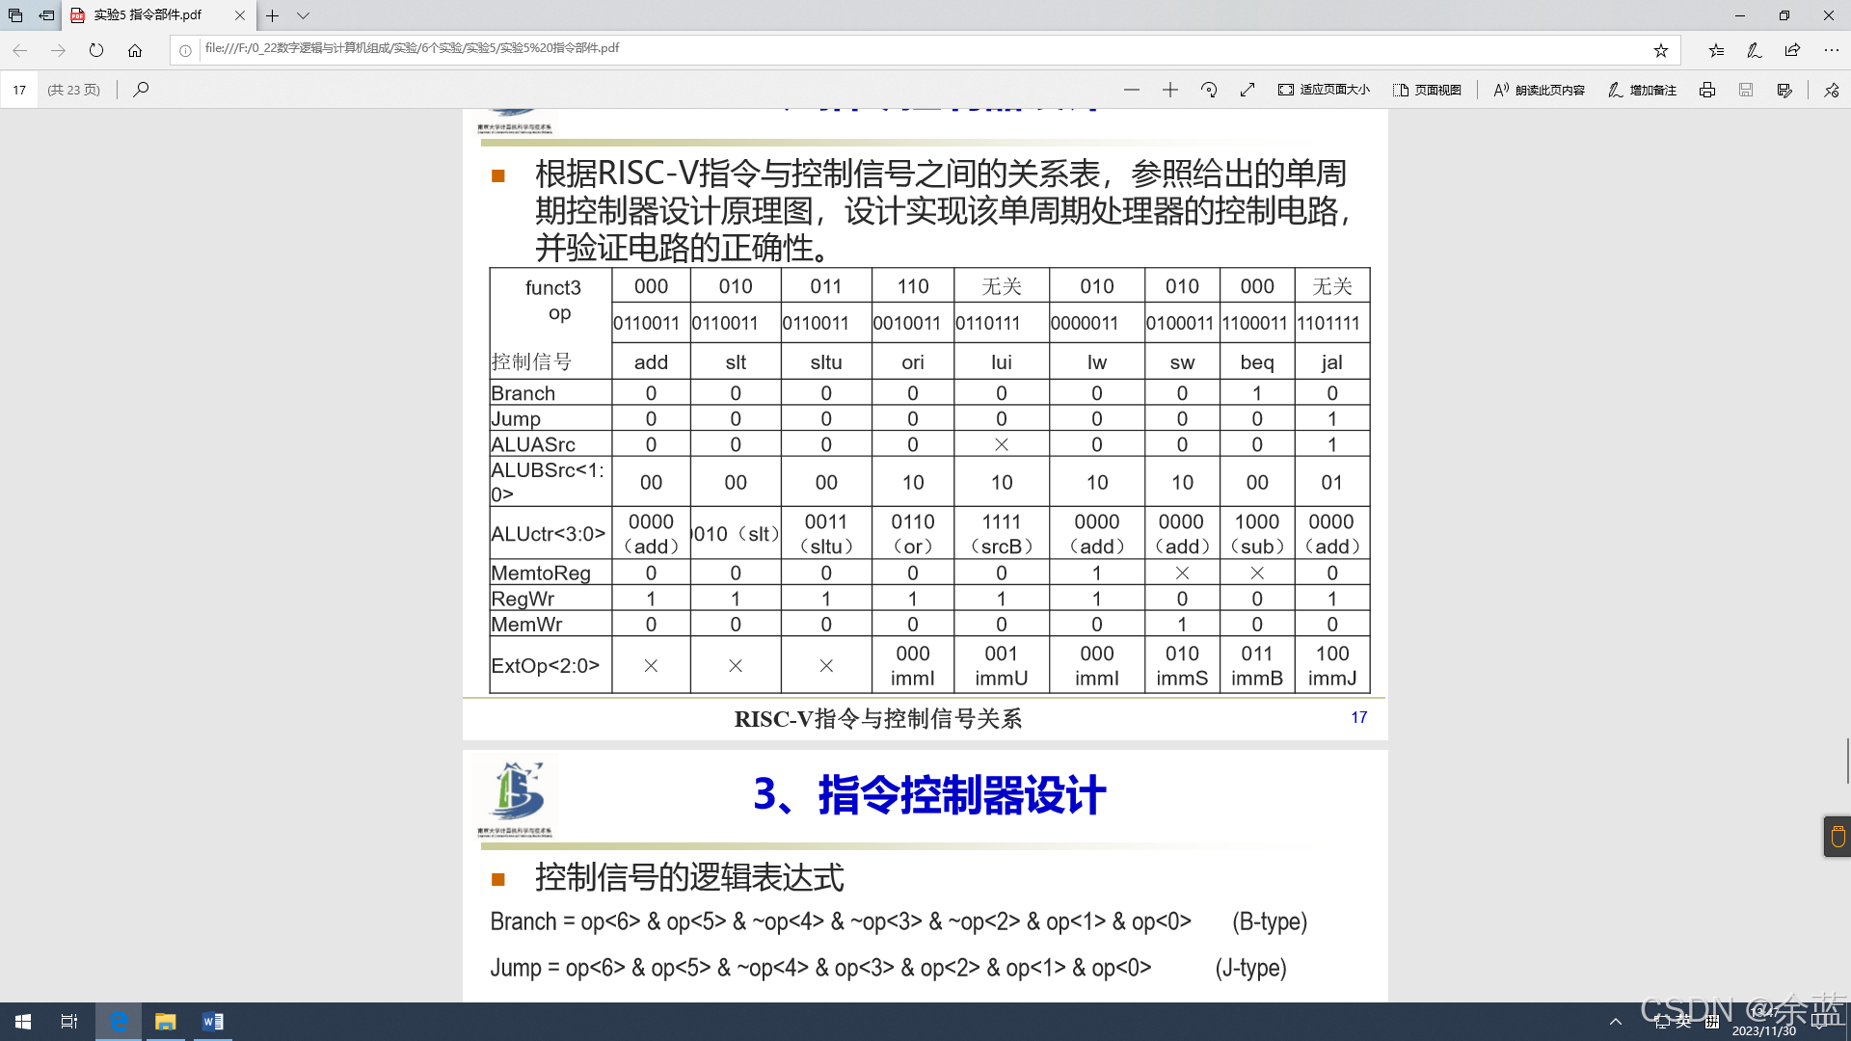The width and height of the screenshot is (1851, 1041).
Task: Expand the tab list chevron
Action: tap(303, 15)
